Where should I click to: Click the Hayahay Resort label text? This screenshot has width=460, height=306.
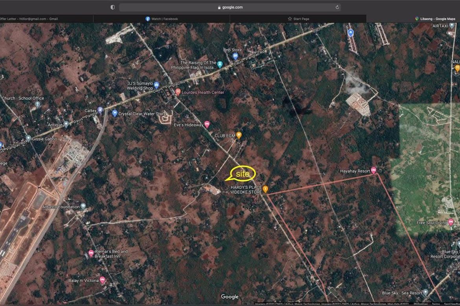(x=355, y=171)
